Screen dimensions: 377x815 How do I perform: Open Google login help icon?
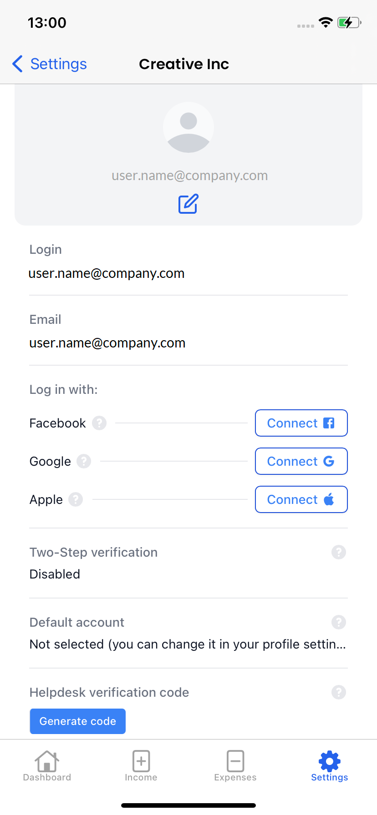coord(84,461)
